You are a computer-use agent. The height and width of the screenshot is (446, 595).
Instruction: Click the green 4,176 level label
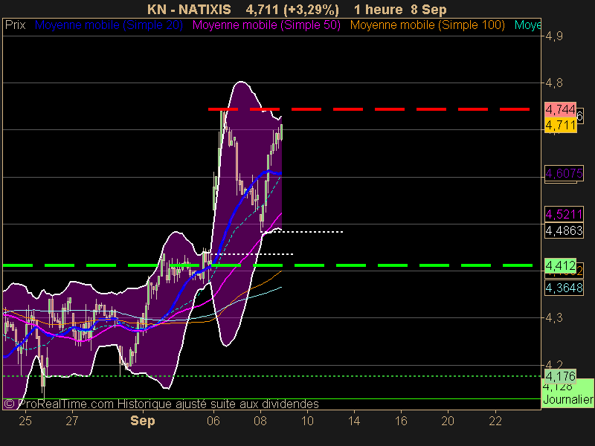[x=560, y=376]
